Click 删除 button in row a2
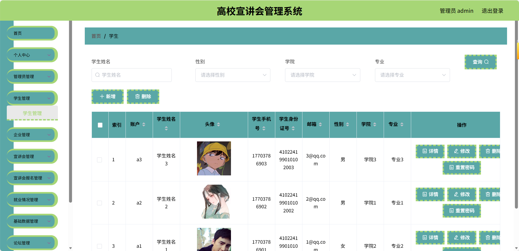The height and width of the screenshot is (251, 519). click(490, 194)
